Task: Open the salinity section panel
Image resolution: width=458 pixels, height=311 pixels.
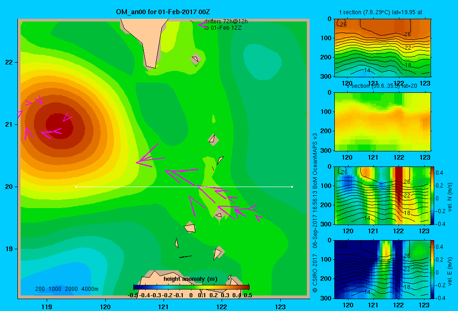Action: pos(382,122)
